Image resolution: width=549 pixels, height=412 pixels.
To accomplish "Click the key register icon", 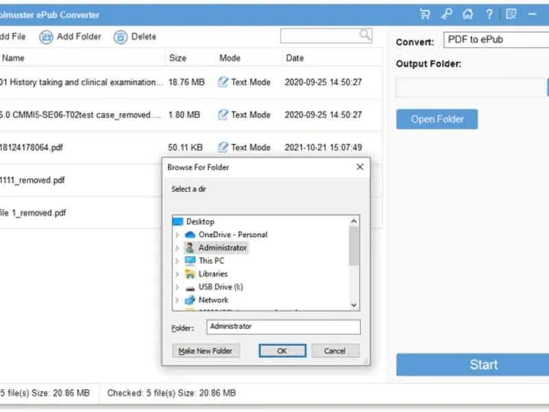I will 447,14.
